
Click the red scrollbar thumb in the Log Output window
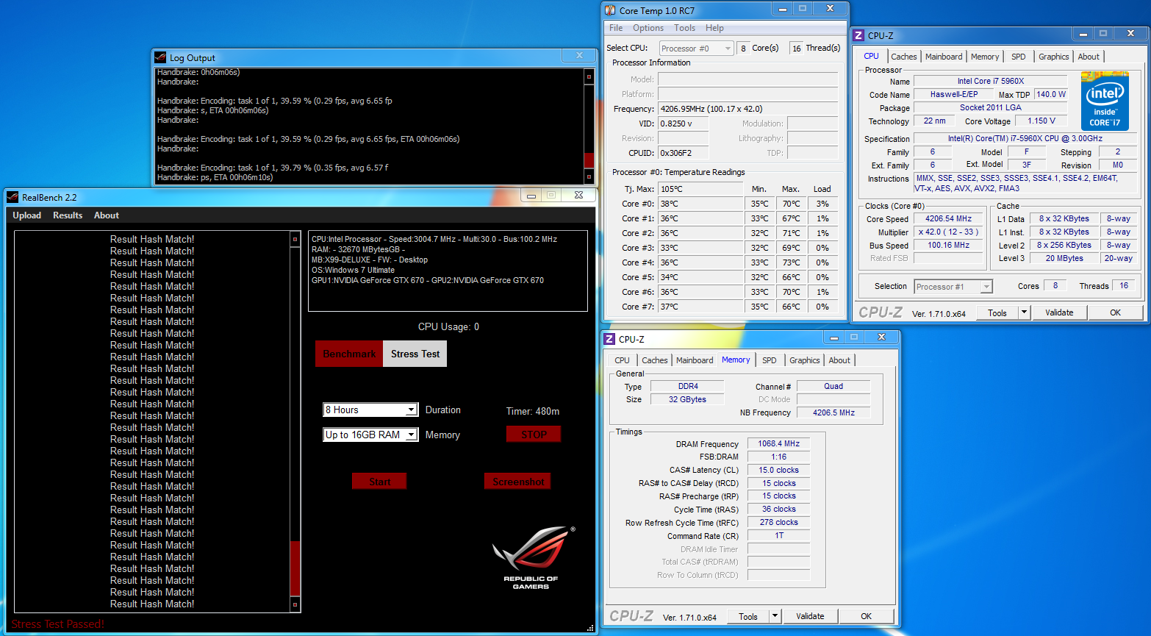pyautogui.click(x=589, y=160)
